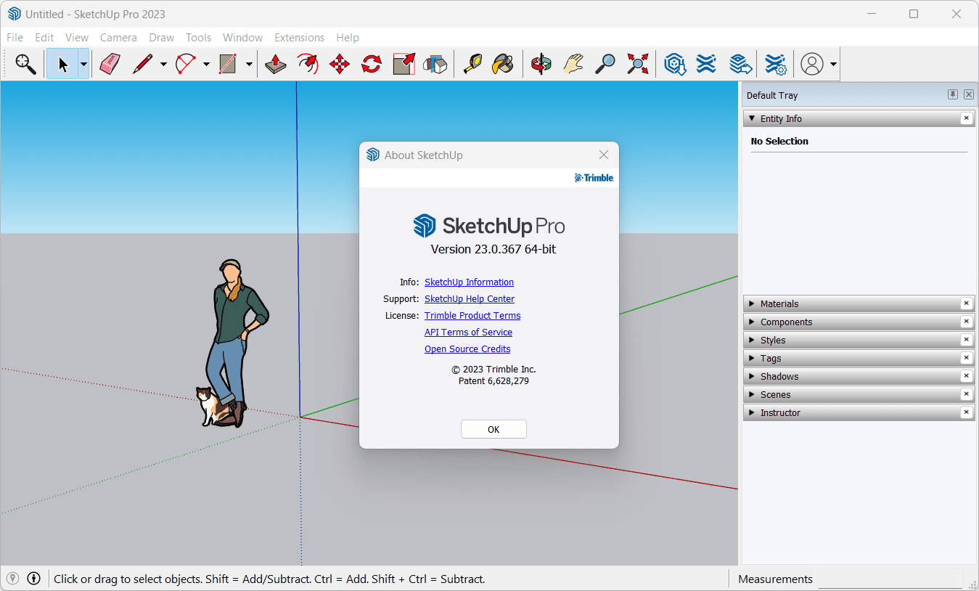Activate the Arc tool
This screenshot has width=979, height=591.
pos(186,65)
